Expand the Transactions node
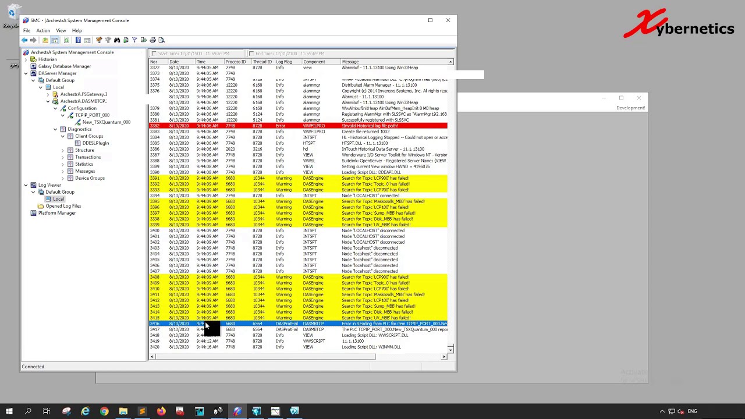 click(63, 157)
